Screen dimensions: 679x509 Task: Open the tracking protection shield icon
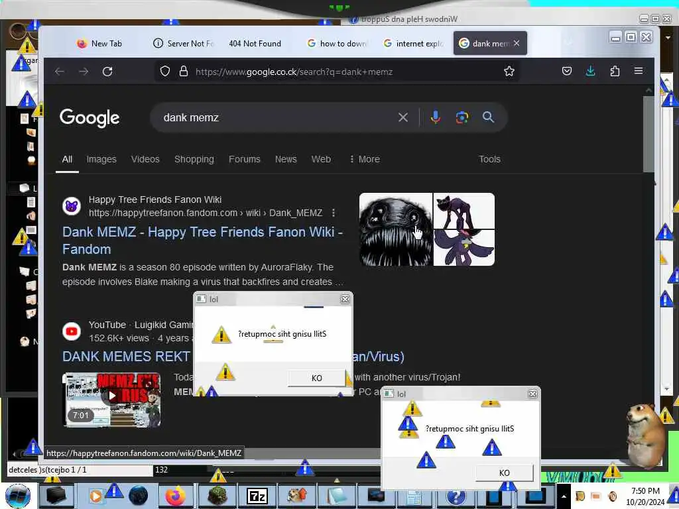pos(165,71)
